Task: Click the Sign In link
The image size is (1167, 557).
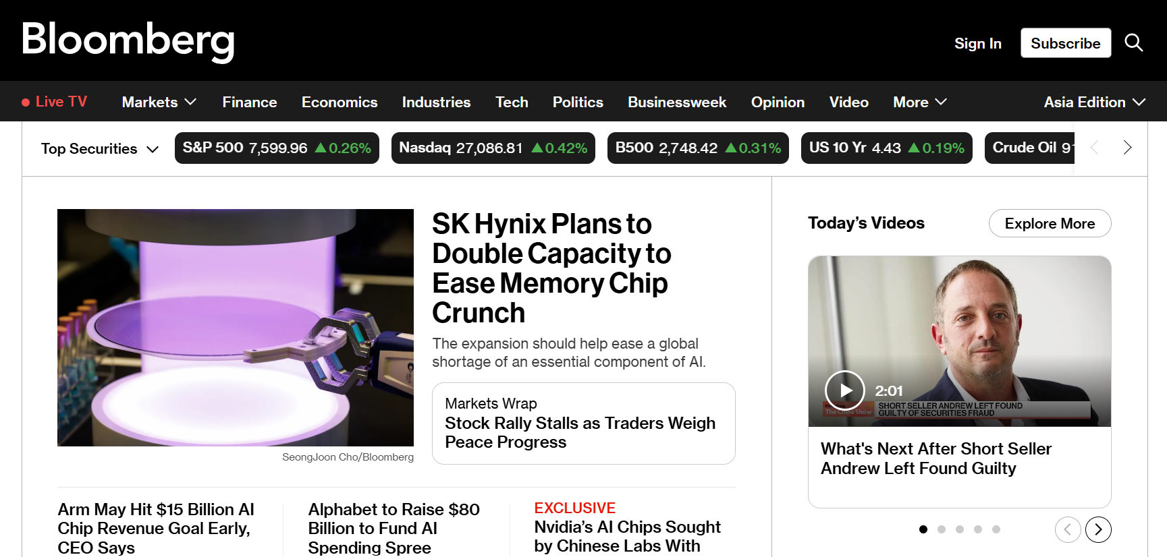Action: (x=977, y=43)
